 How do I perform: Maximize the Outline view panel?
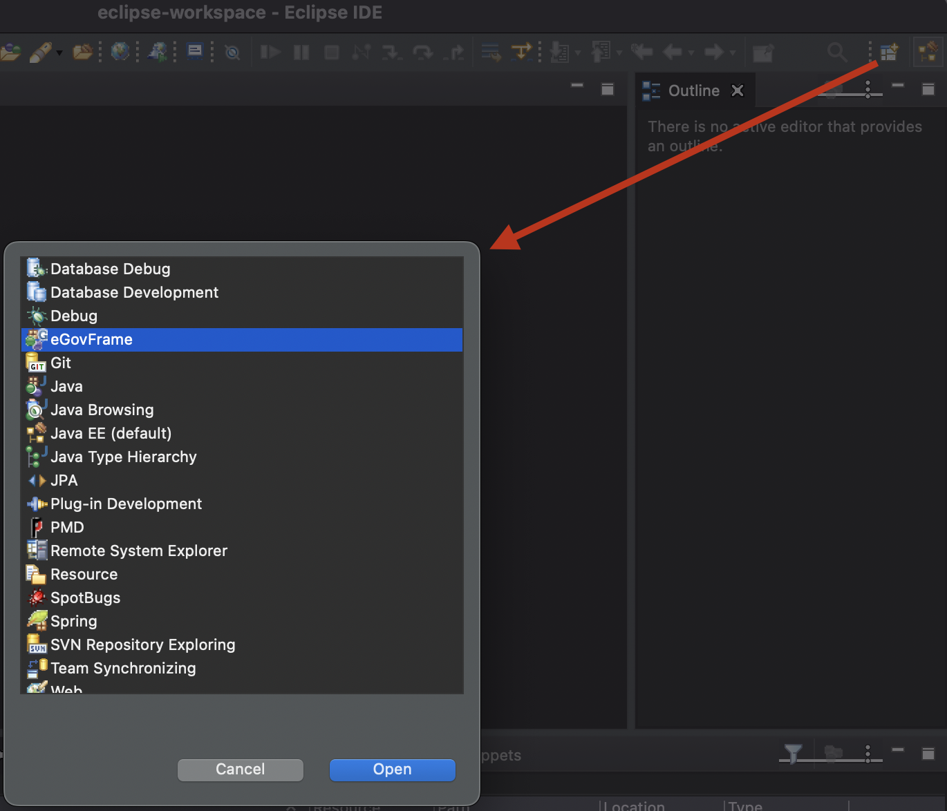tap(928, 89)
